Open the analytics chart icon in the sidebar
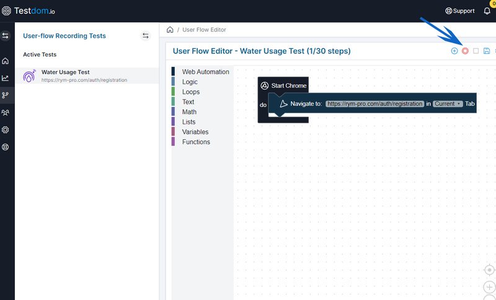The height and width of the screenshot is (300, 496). pos(6,78)
